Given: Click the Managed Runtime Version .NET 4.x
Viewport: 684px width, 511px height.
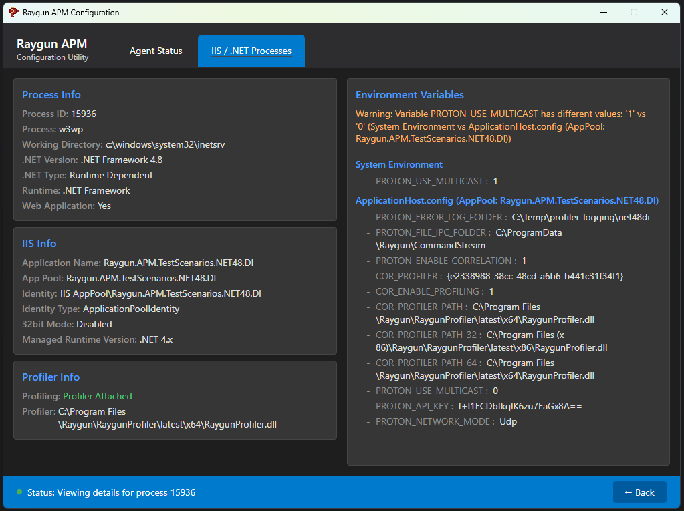Looking at the screenshot, I should (156, 339).
